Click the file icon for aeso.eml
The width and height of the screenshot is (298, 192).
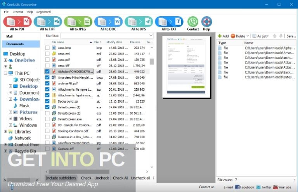coord(54,54)
